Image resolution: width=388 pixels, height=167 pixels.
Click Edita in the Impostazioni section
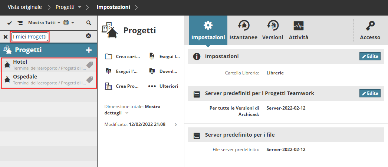(370, 56)
